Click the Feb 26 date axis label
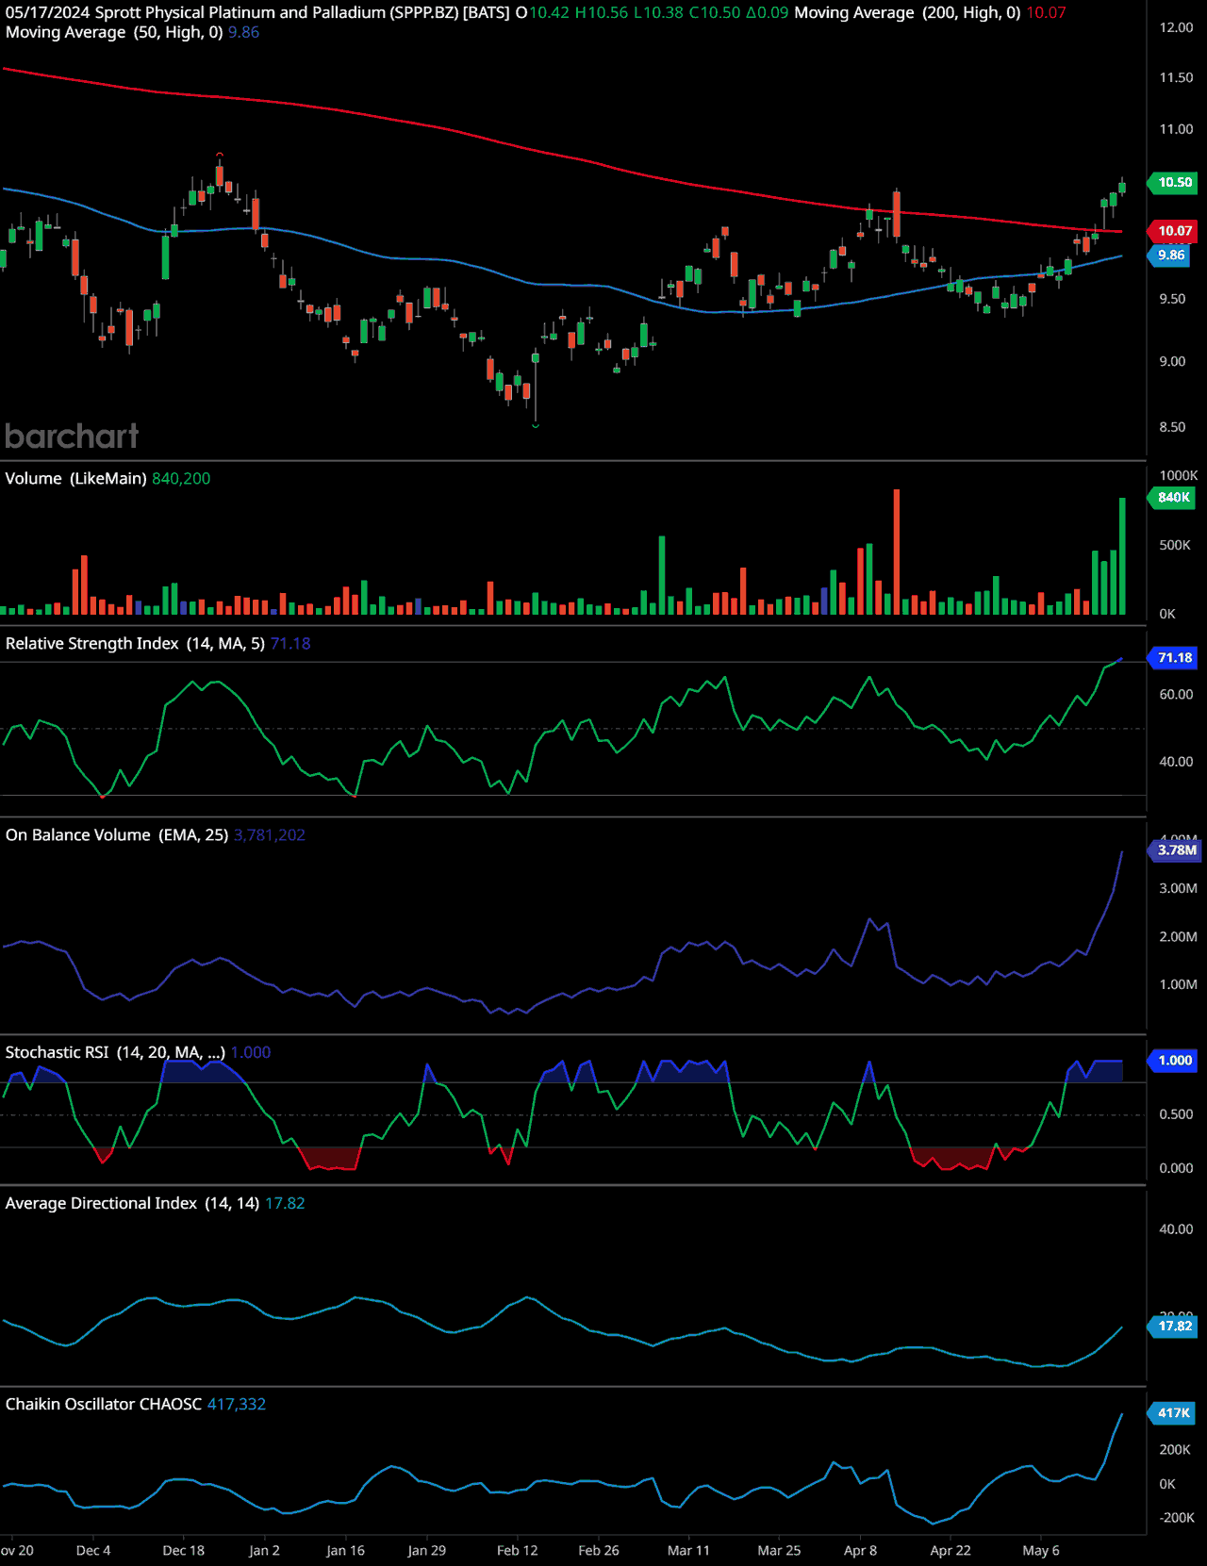 pyautogui.click(x=598, y=1550)
